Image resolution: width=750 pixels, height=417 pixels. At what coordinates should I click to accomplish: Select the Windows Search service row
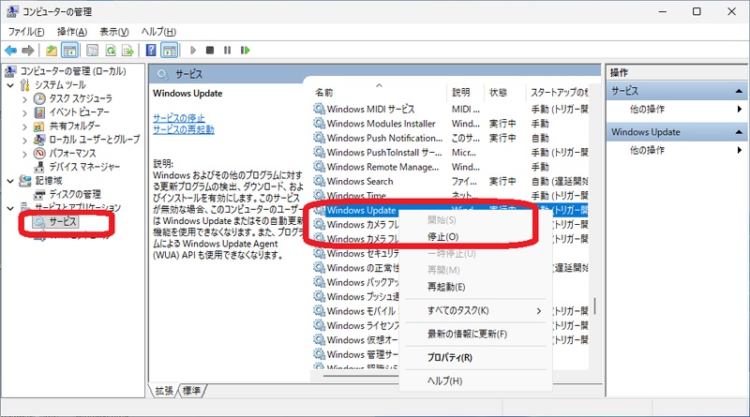coord(451,181)
